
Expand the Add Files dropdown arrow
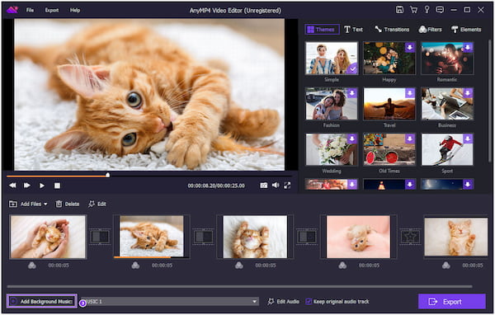tap(45, 205)
